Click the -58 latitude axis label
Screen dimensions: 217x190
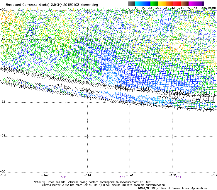coord(3,136)
